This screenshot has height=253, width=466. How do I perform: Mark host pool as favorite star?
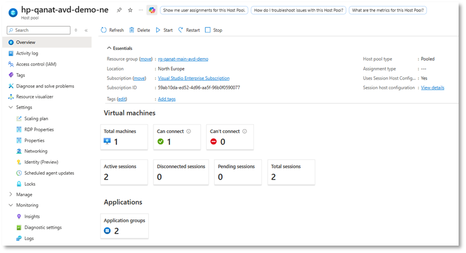(x=129, y=10)
